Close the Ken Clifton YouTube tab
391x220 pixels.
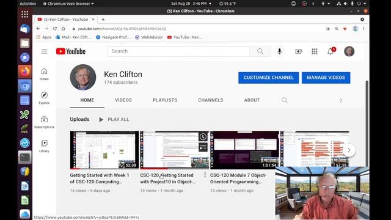(93, 19)
